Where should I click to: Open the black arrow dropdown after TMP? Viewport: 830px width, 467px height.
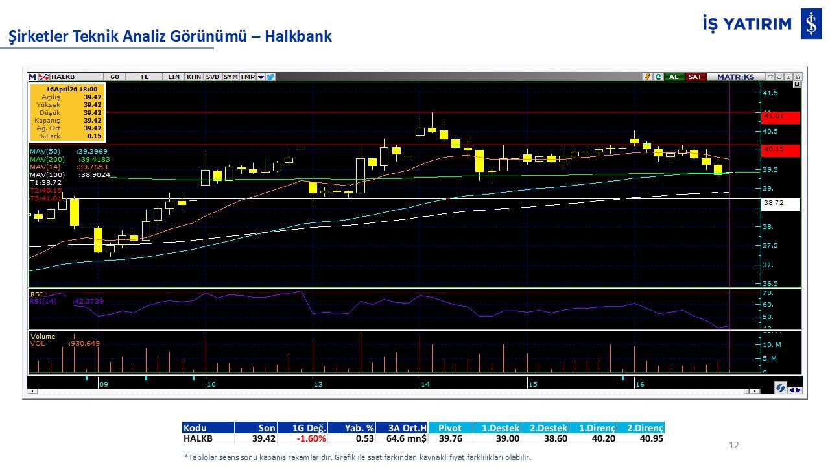[x=261, y=77]
